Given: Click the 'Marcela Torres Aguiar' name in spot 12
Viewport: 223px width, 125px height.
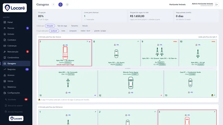Looking at the screenshot, I should 131,72.
